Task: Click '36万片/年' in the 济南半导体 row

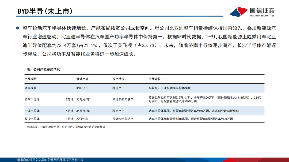Action: [83, 99]
